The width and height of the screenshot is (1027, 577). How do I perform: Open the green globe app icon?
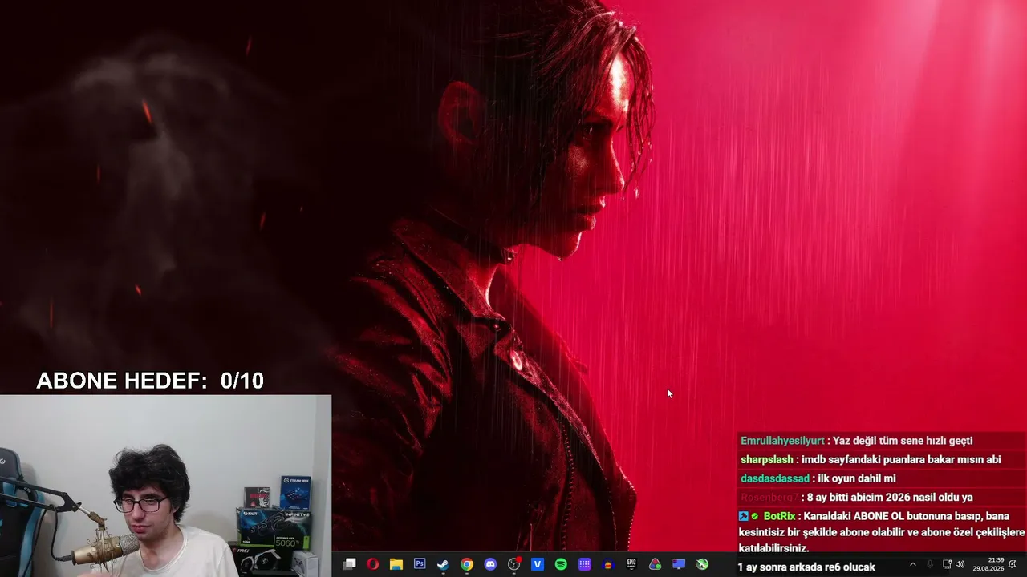(703, 564)
